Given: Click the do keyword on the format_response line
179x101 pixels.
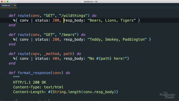Looking at the screenshot, I should point(68,73).
